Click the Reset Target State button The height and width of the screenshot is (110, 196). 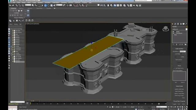[x=179, y=96]
